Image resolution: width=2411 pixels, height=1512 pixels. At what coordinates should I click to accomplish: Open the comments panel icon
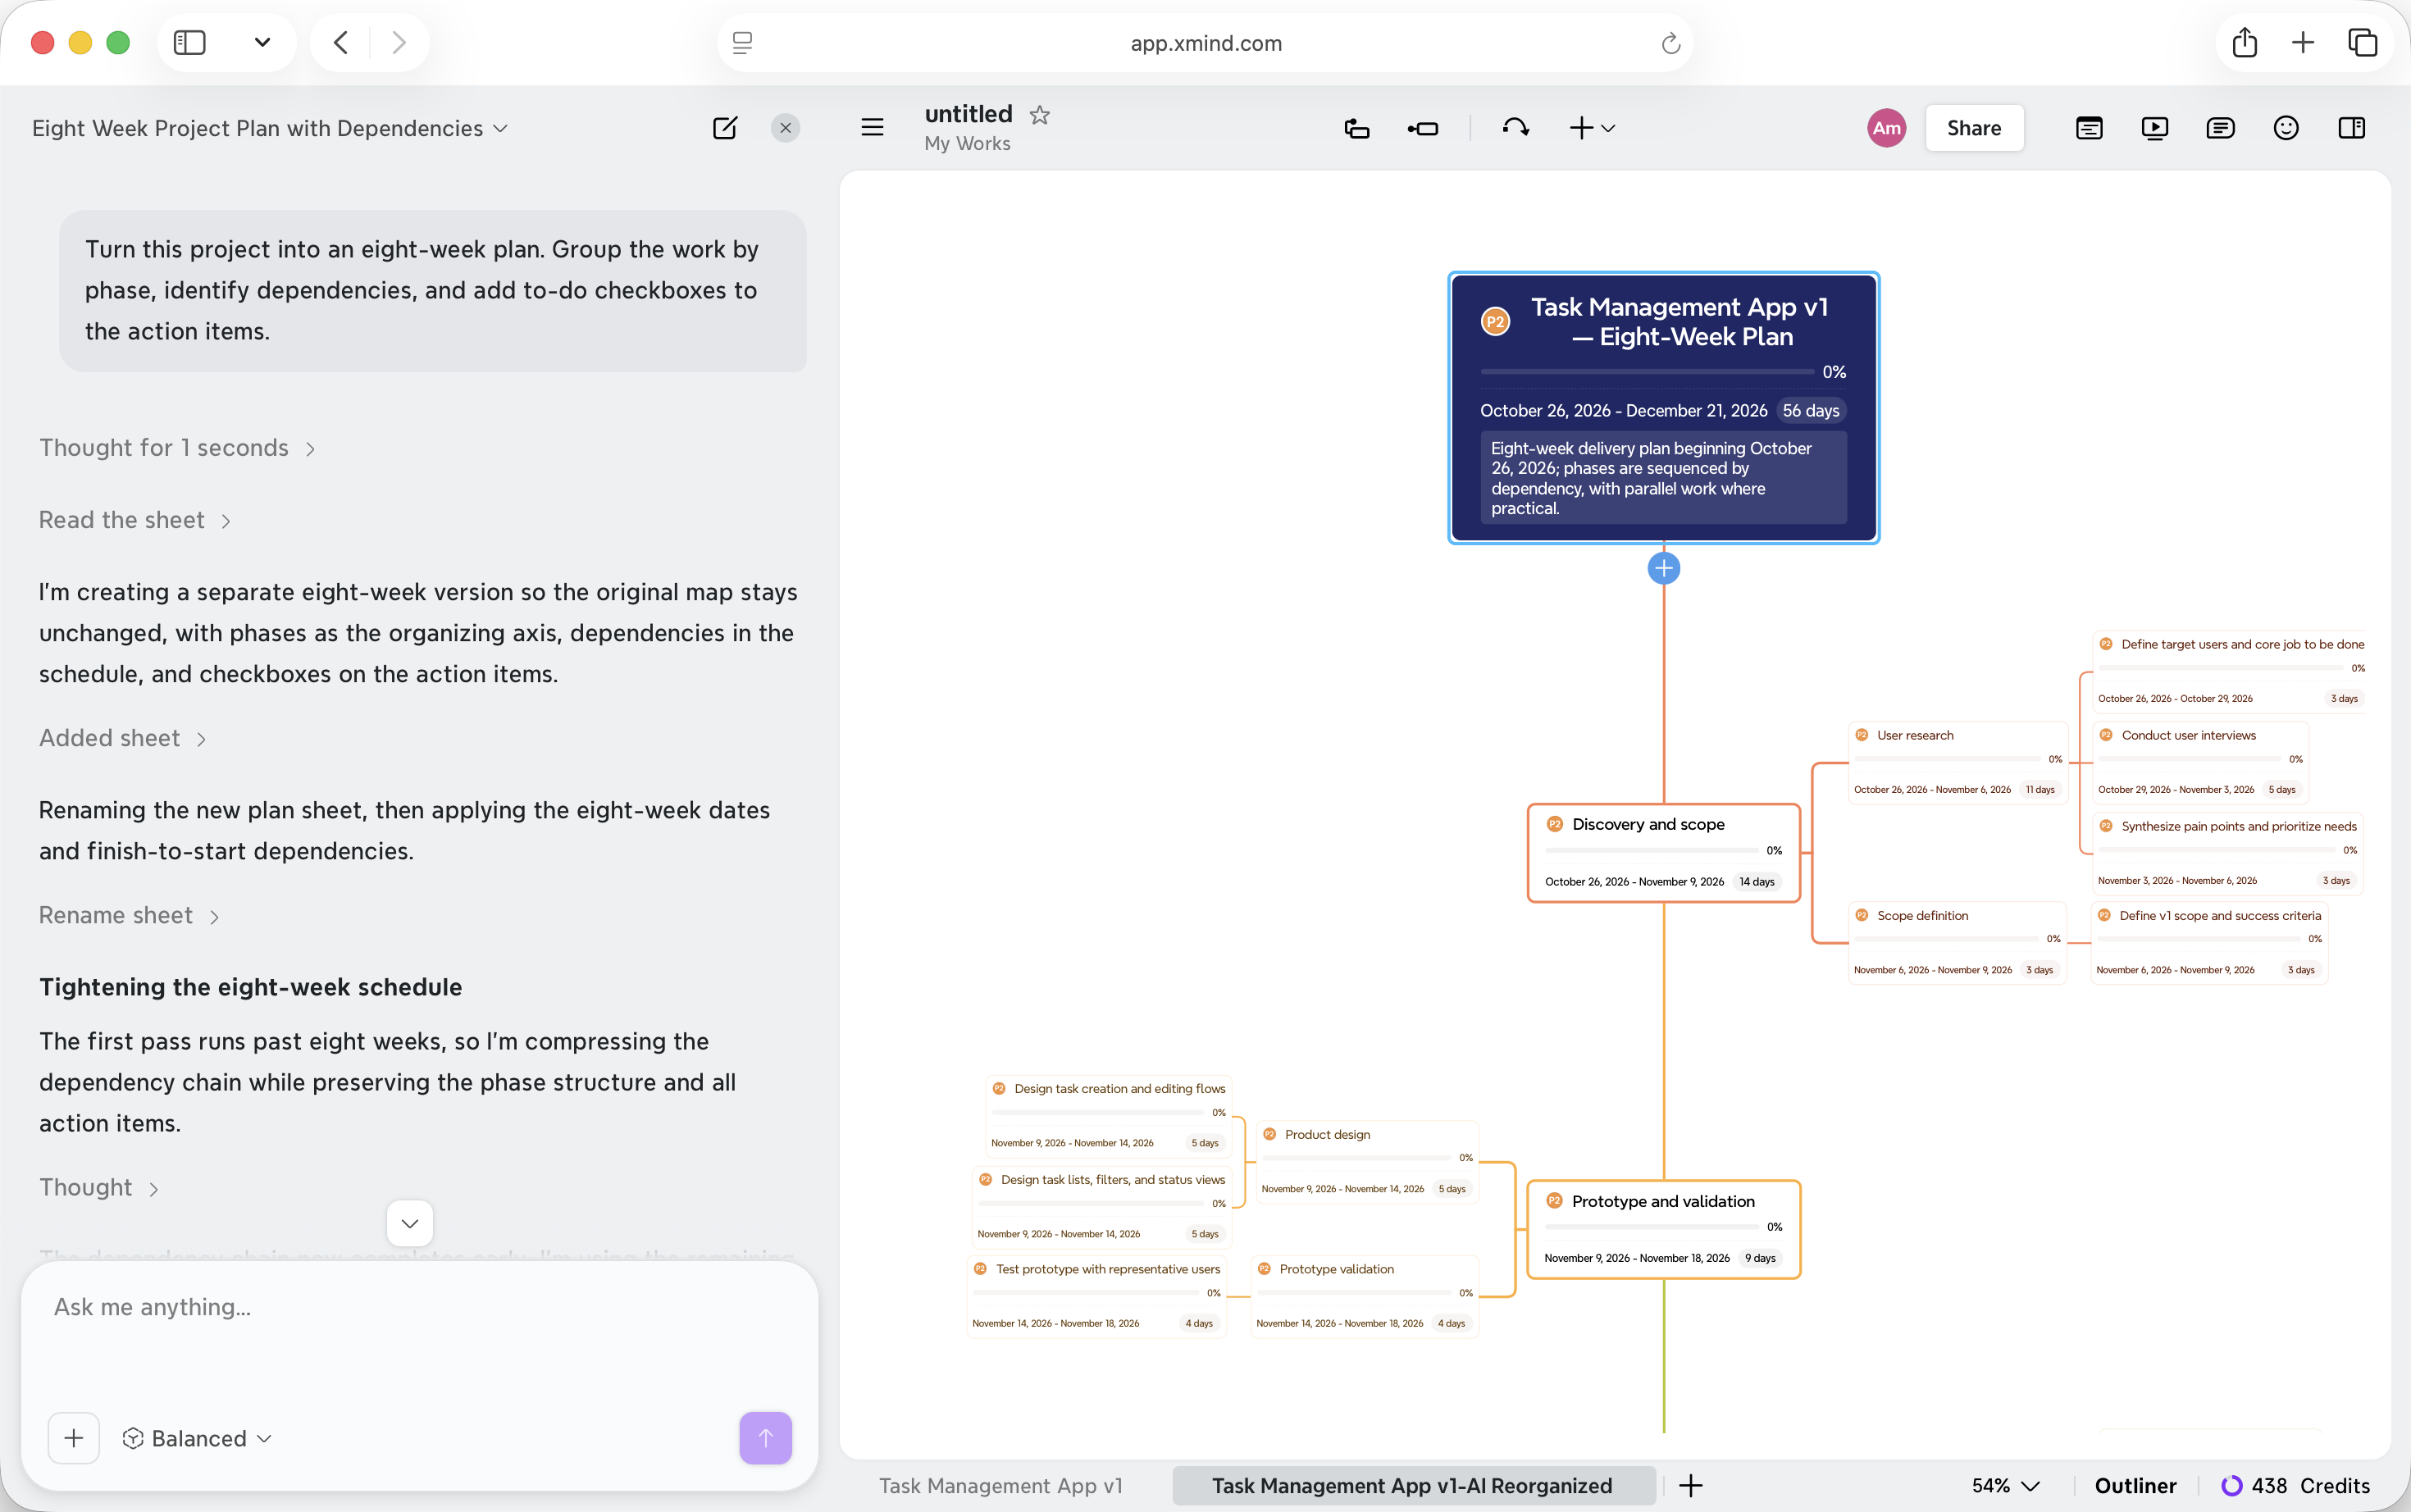(x=2220, y=128)
